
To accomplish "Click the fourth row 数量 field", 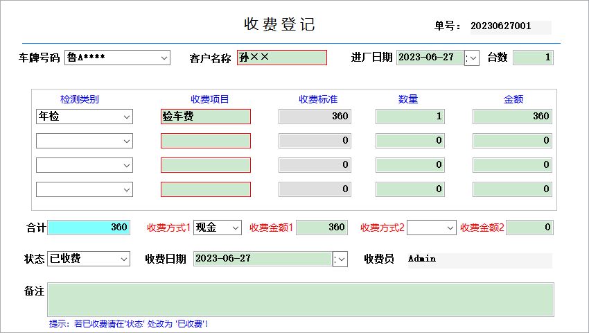I will click(x=410, y=189).
